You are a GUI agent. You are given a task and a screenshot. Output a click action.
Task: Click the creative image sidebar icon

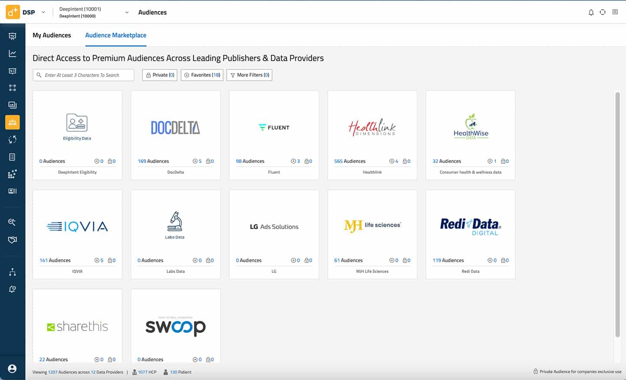pyautogui.click(x=12, y=105)
